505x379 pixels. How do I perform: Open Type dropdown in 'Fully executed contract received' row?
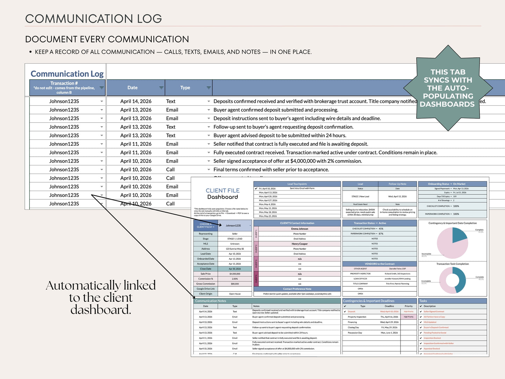(x=209, y=152)
